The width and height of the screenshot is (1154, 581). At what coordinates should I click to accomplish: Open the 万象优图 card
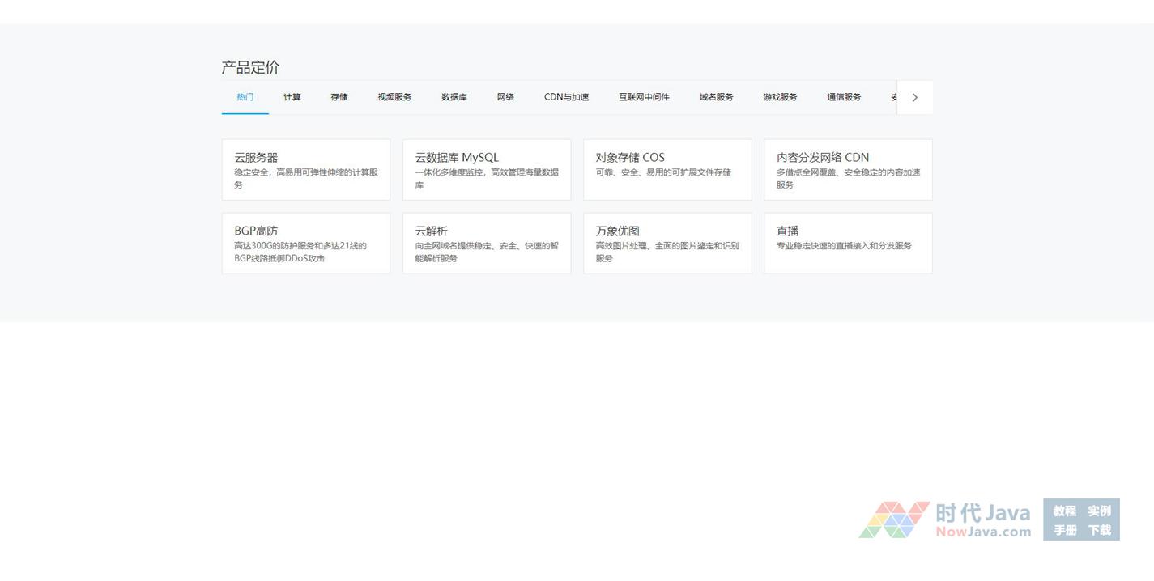click(667, 244)
